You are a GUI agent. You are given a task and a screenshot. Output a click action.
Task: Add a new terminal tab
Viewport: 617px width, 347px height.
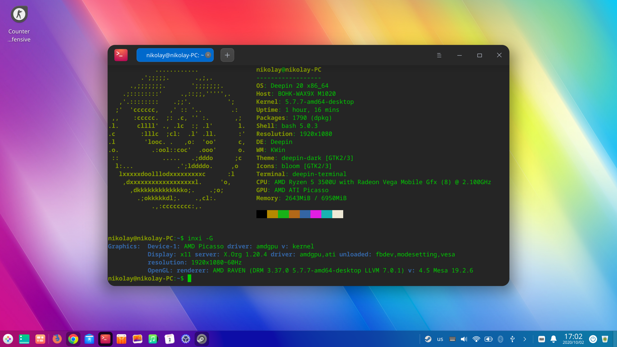click(227, 55)
